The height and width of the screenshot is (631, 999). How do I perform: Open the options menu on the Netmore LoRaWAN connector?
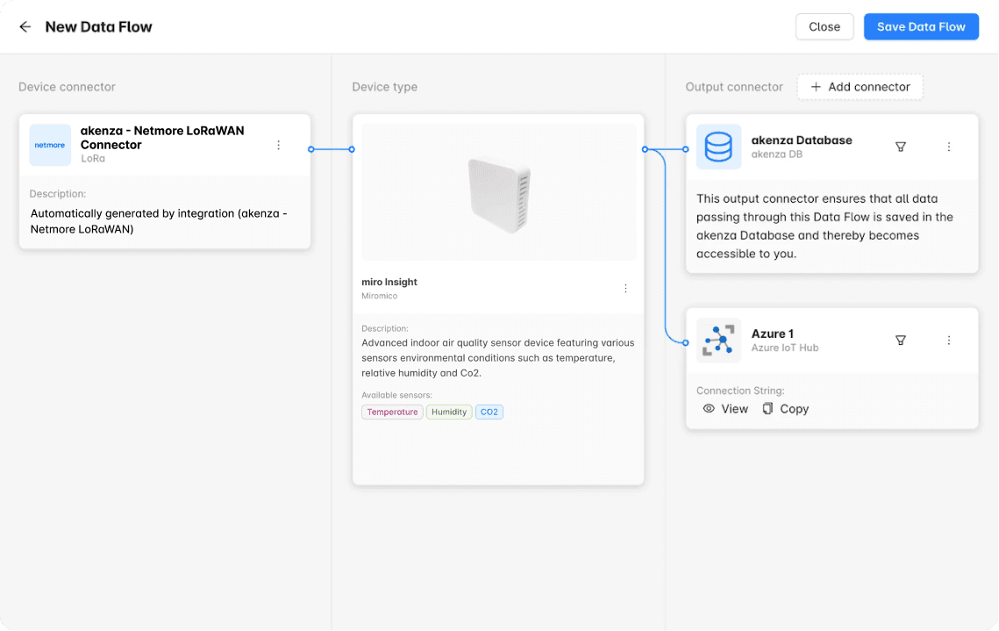pos(278,146)
